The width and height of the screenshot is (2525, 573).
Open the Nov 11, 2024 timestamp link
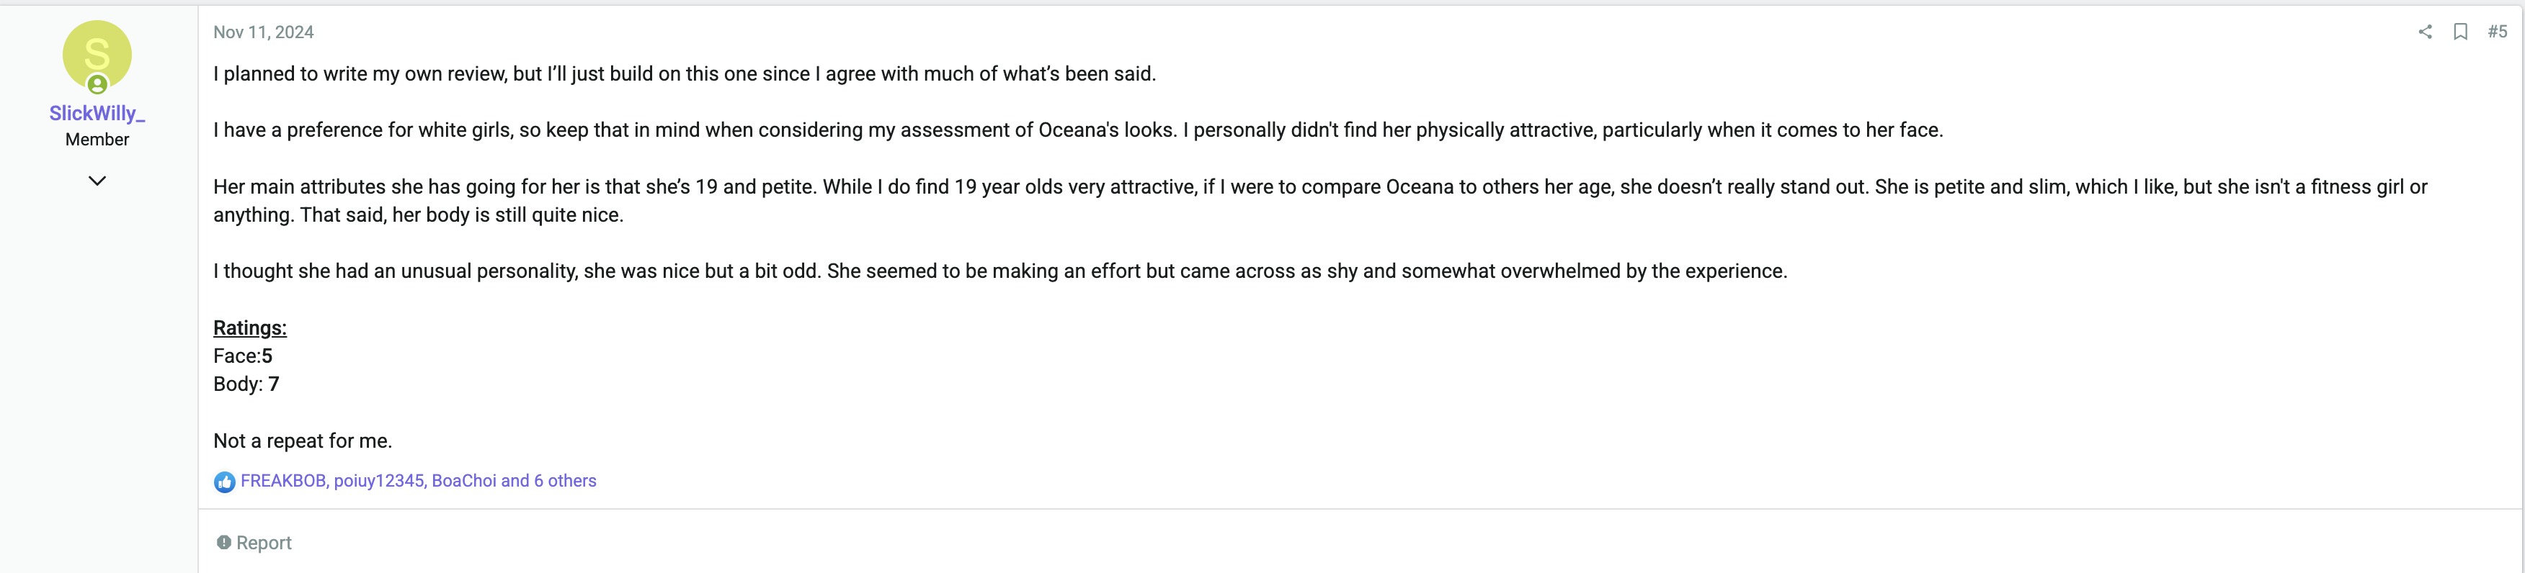[264, 32]
